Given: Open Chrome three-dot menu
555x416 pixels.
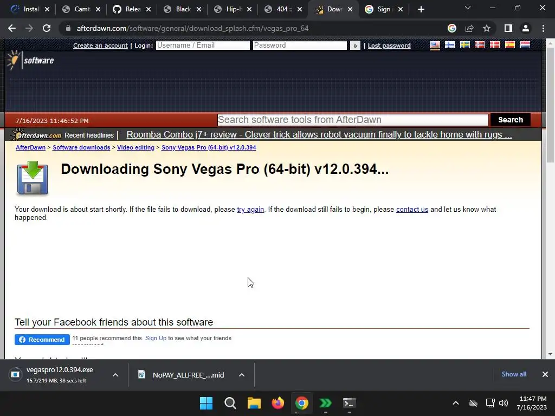Looking at the screenshot, I should (543, 28).
